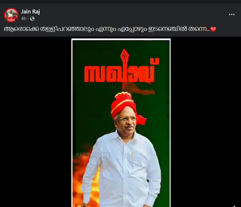Click the black area left of video
Viewport: 241px width, 207px height.
(36, 121)
